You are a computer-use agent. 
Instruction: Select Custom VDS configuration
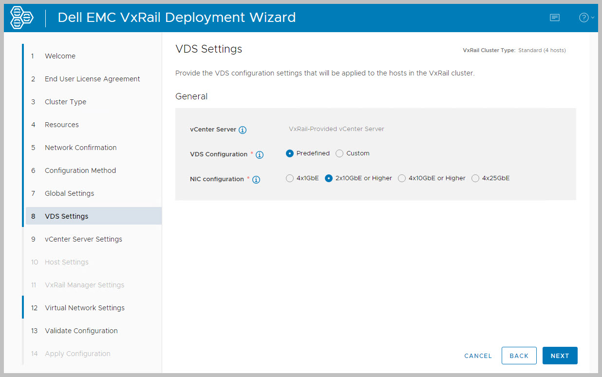tap(340, 153)
